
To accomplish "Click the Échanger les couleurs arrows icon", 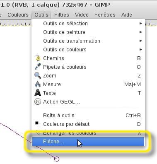I will pos(38,133).
